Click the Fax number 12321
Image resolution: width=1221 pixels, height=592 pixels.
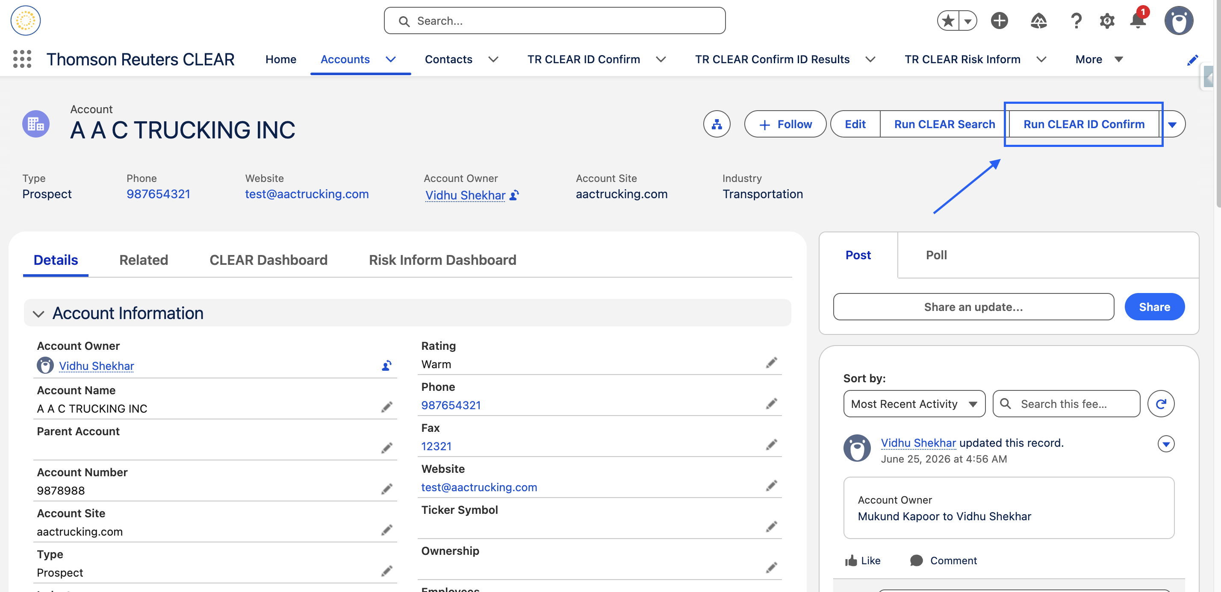(x=436, y=447)
